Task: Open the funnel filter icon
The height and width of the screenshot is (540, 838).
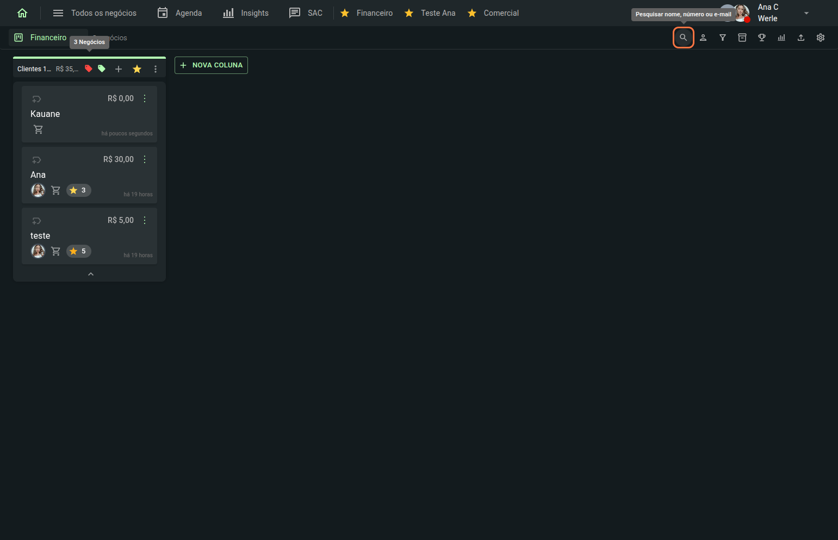Action: click(723, 38)
